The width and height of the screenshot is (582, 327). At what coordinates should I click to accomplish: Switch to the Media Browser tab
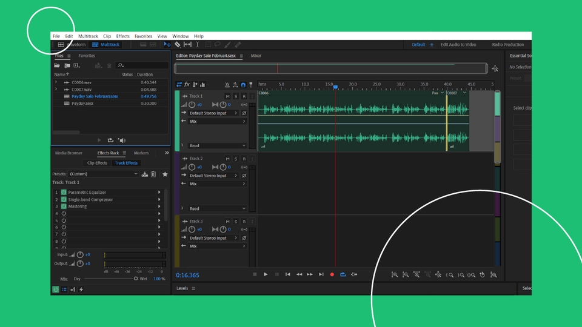[69, 153]
